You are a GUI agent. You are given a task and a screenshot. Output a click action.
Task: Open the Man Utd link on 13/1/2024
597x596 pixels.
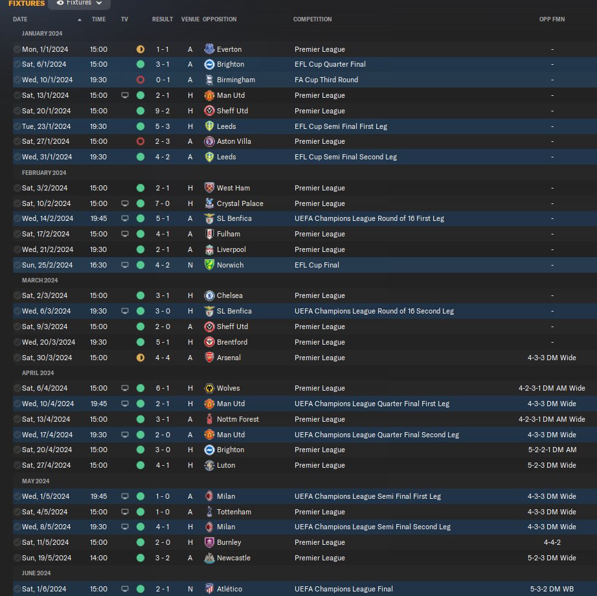pos(231,95)
